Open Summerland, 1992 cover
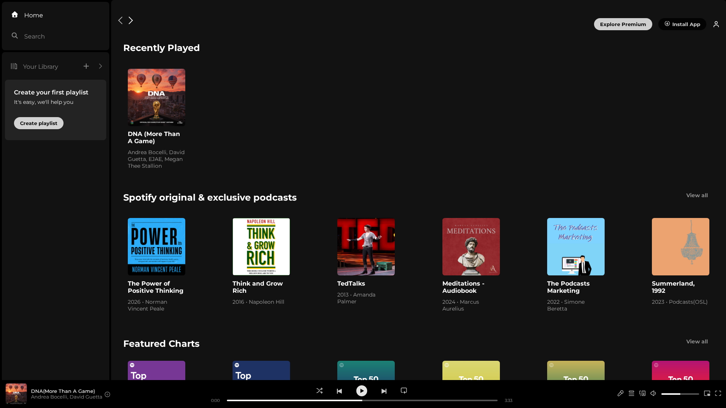This screenshot has width=726, height=408. [x=681, y=247]
